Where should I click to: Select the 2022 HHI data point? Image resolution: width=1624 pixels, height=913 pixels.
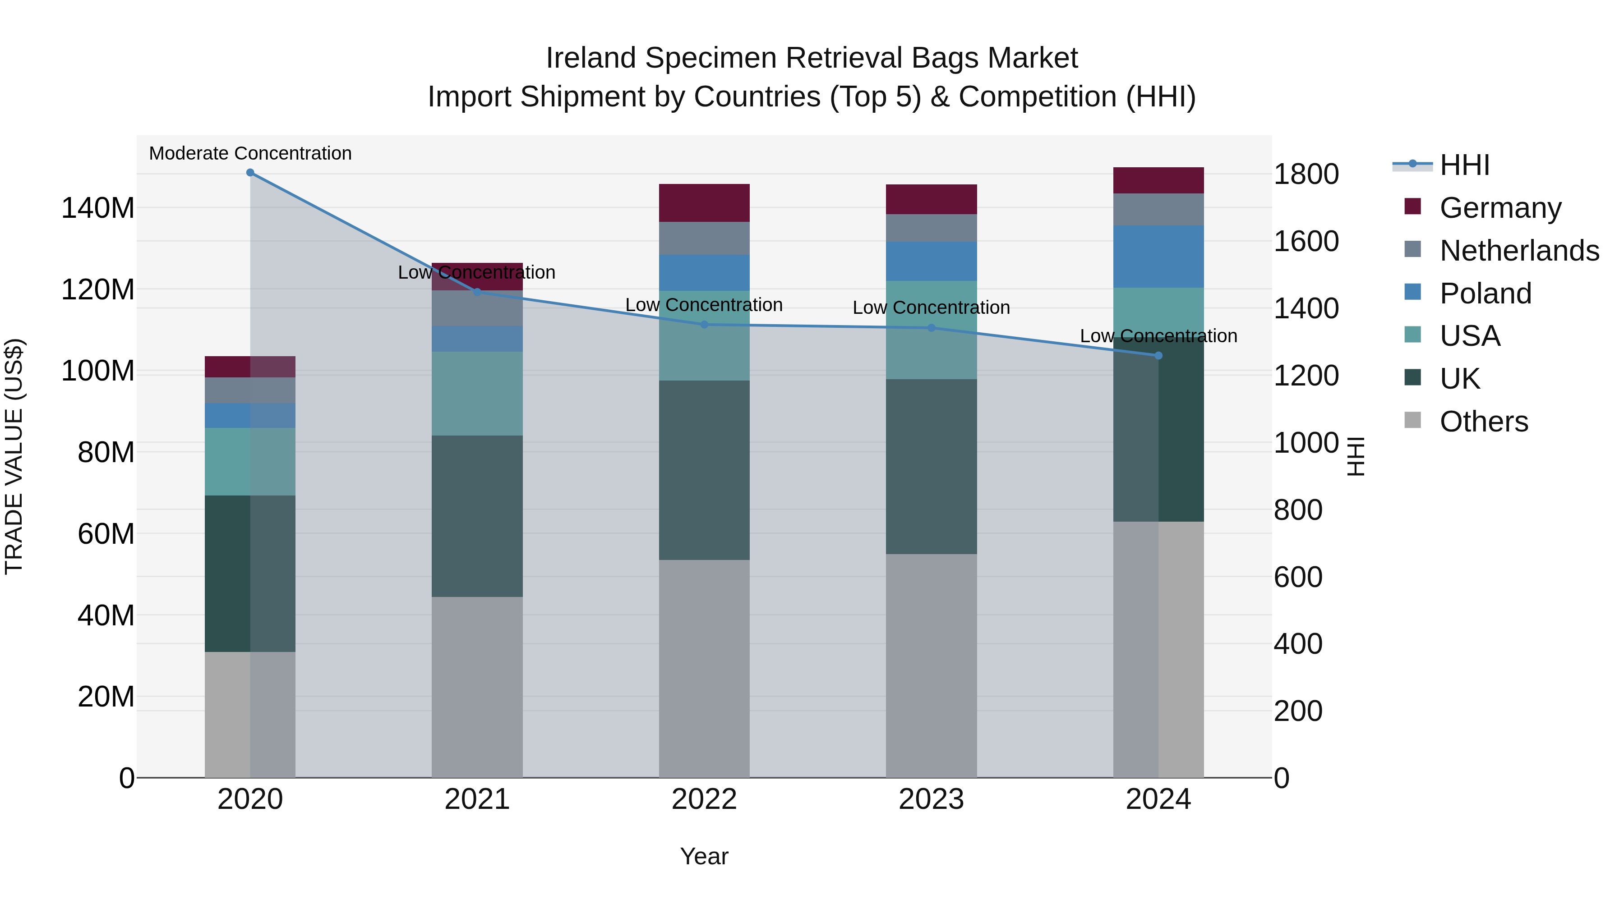704,325
